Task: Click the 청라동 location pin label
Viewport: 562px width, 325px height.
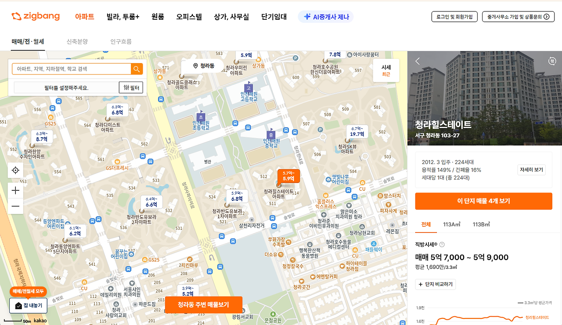Action: pyautogui.click(x=204, y=66)
